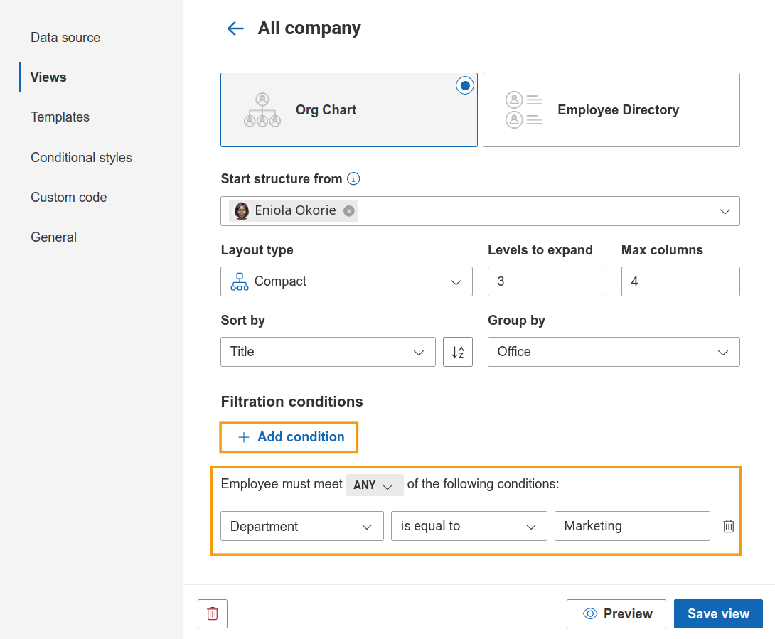The width and height of the screenshot is (775, 639).
Task: Expand the Start structure from dropdown
Action: tap(725, 212)
